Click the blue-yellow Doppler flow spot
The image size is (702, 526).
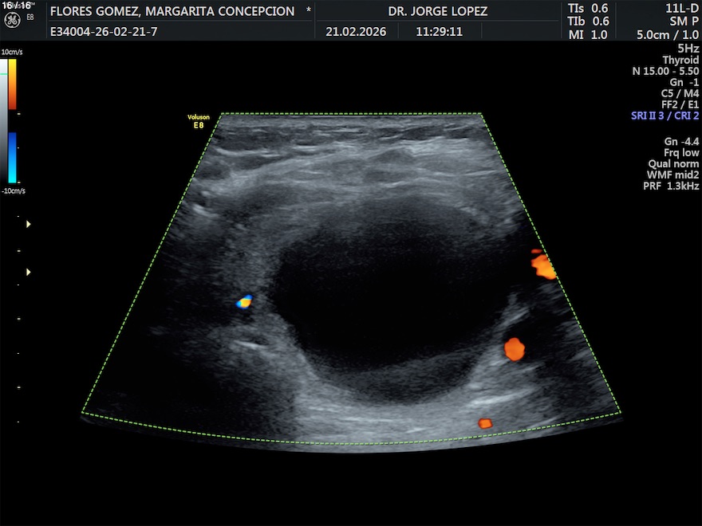(x=245, y=301)
